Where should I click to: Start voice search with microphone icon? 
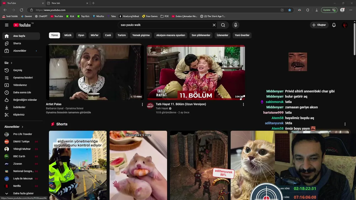point(236,25)
